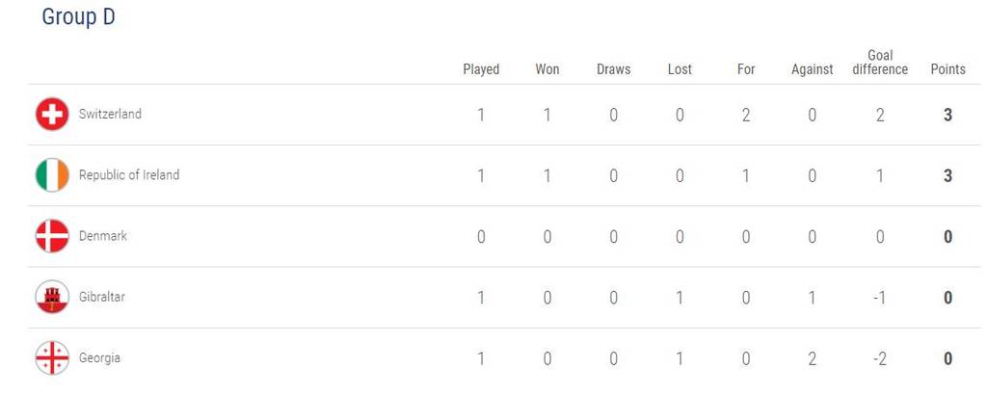Viewport: 987px width, 395px height.
Task: Click the Points column header
Action: click(x=948, y=69)
